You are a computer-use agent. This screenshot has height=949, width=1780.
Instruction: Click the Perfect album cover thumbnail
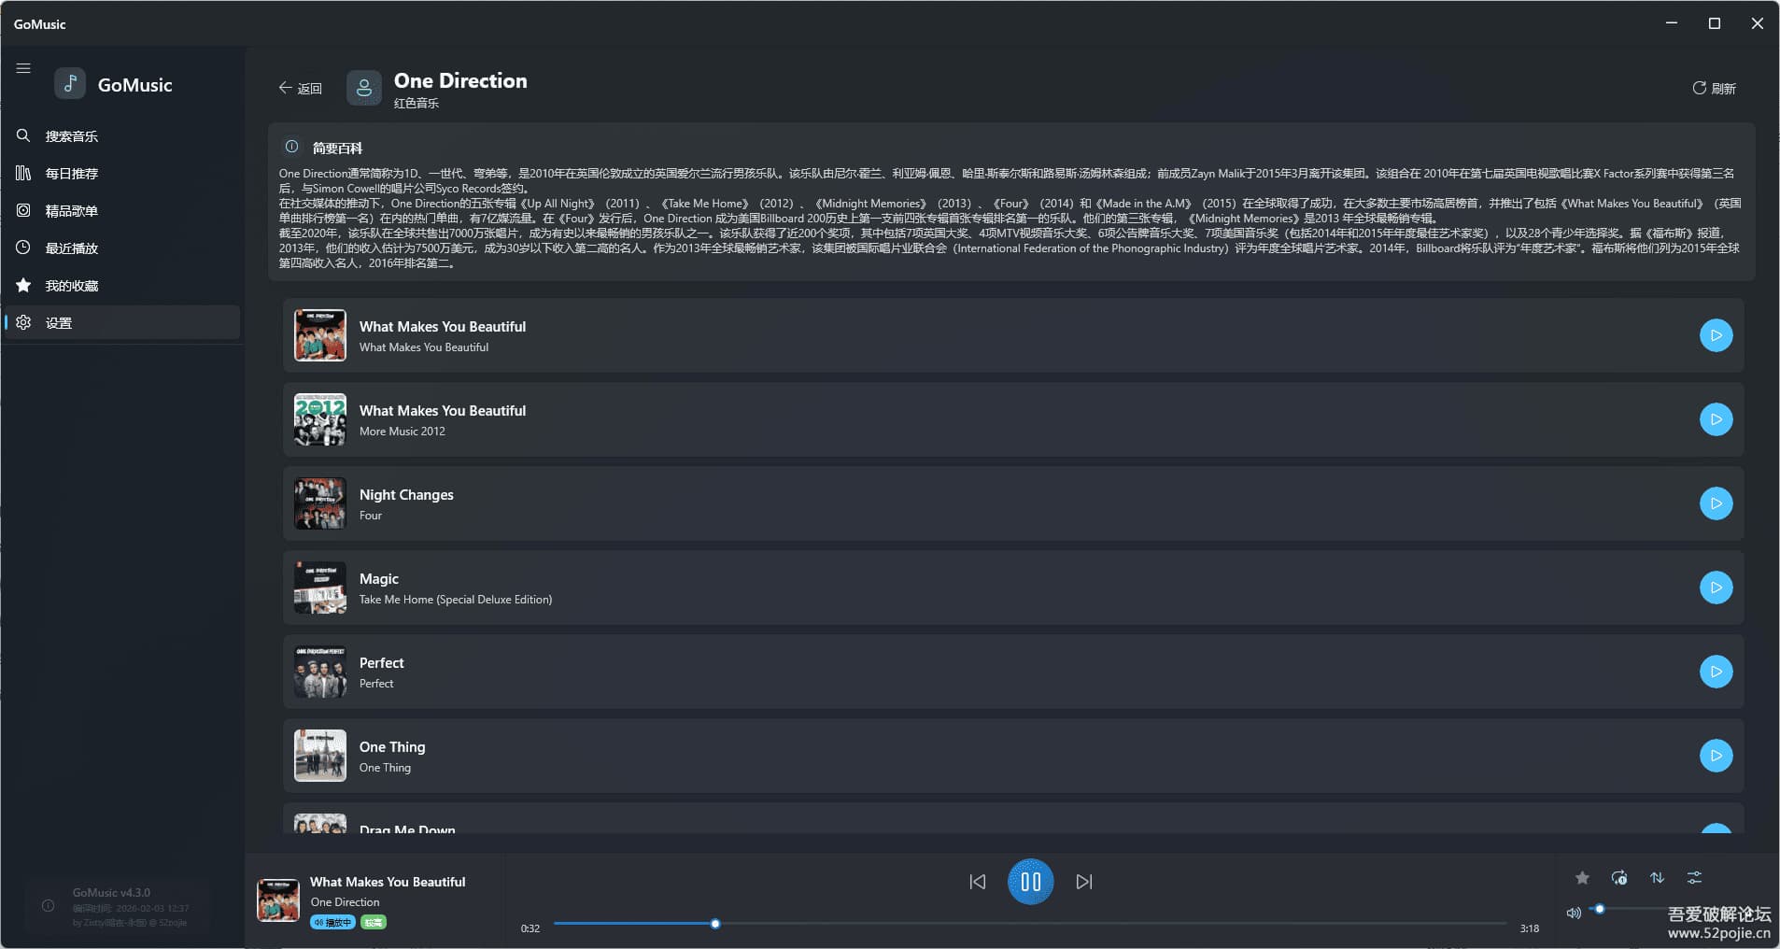pyautogui.click(x=320, y=672)
